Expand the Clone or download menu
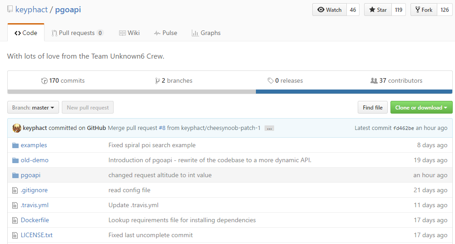 (421, 108)
